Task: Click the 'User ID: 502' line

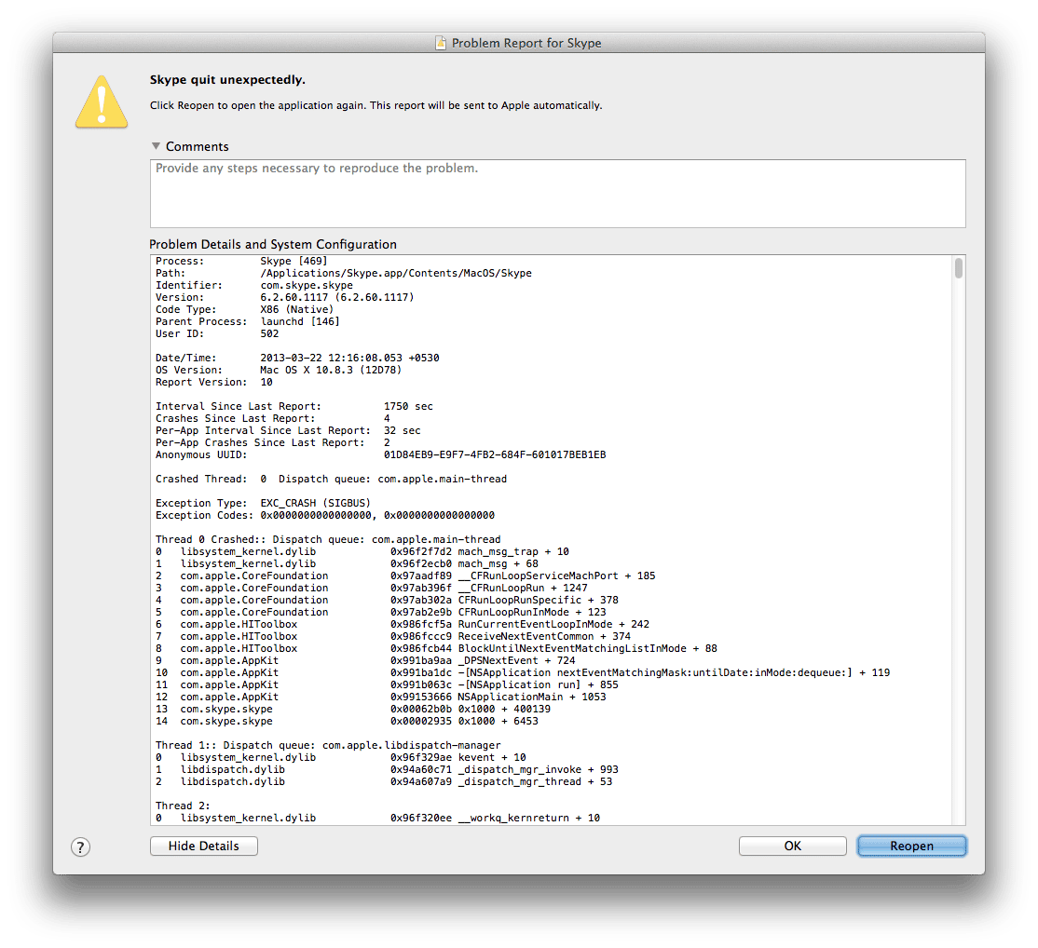Action: click(217, 333)
